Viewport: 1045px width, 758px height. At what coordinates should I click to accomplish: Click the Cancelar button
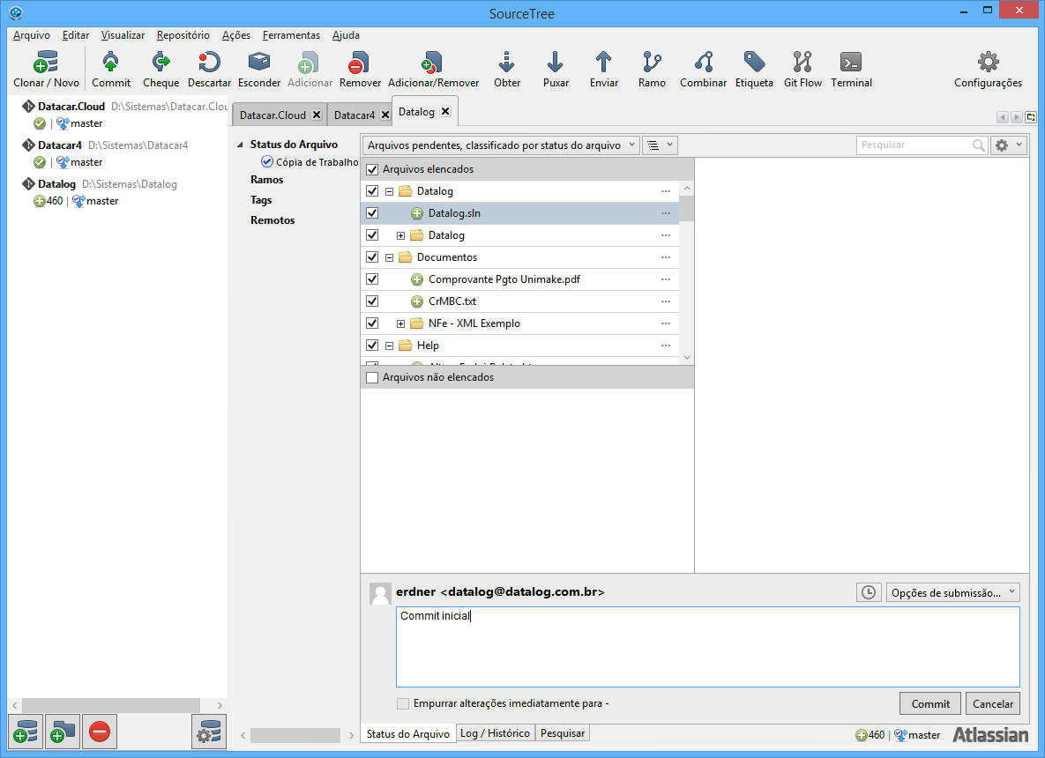click(x=992, y=704)
